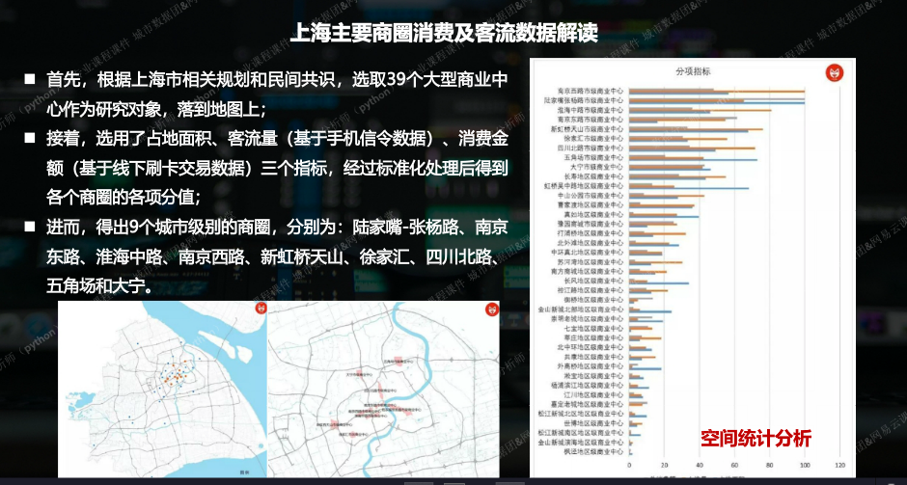The width and height of the screenshot is (907, 485).
Task: Click the label 南方商城地区级商业中心
Action: 587,271
